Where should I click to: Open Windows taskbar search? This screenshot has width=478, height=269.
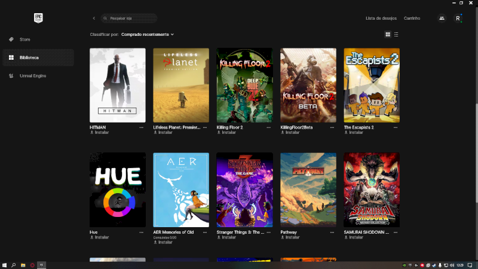13,265
